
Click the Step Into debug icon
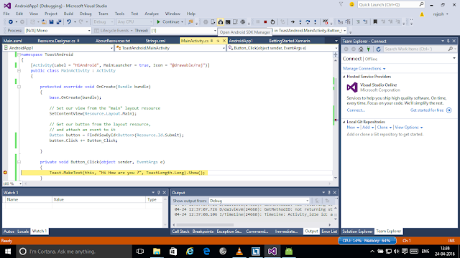(x=300, y=22)
